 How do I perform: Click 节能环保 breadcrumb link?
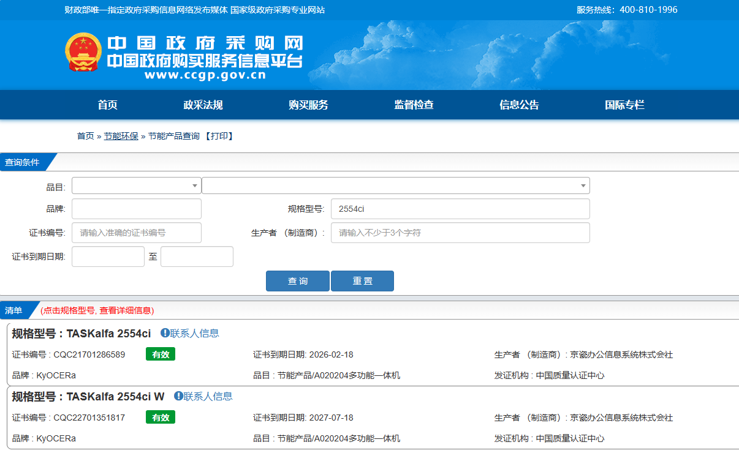(x=121, y=136)
